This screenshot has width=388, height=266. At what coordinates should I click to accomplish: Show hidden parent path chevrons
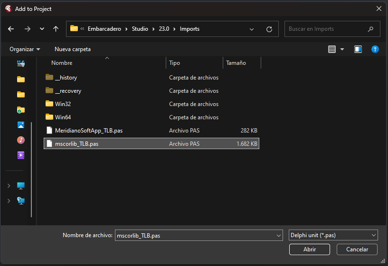pyautogui.click(x=82, y=28)
